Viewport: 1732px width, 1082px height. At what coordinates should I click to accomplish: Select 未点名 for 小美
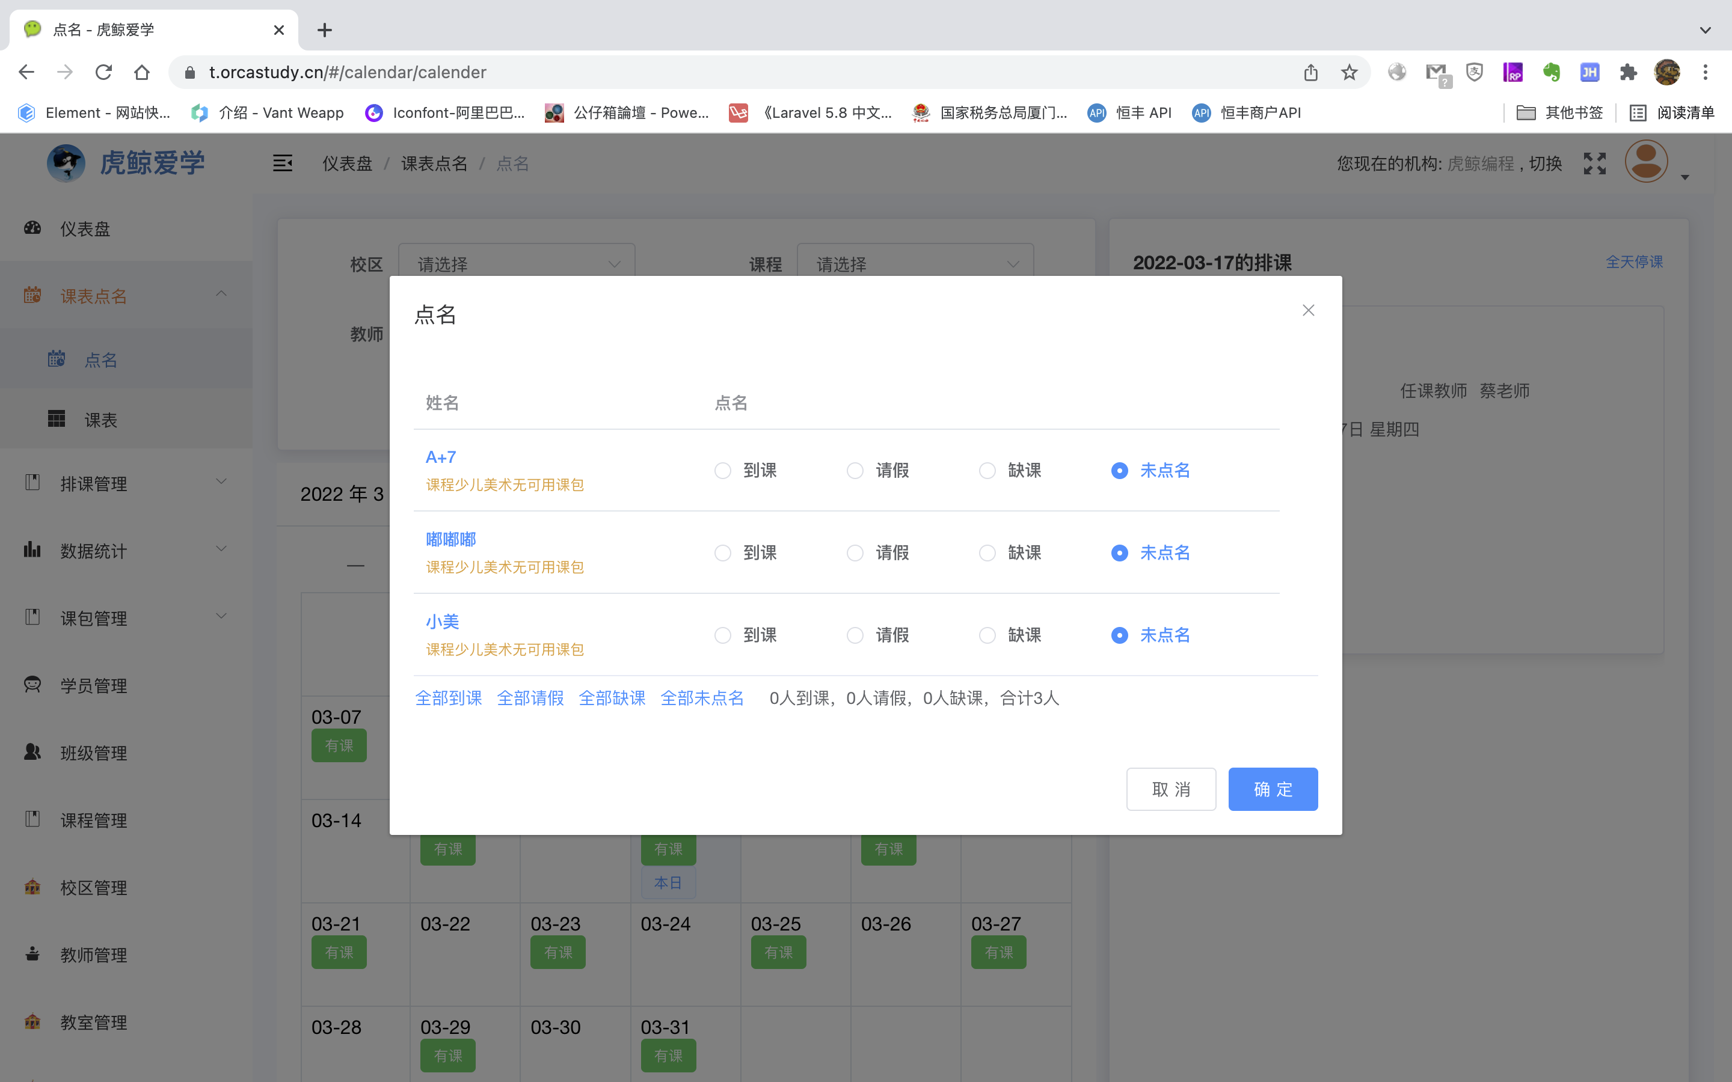point(1151,635)
